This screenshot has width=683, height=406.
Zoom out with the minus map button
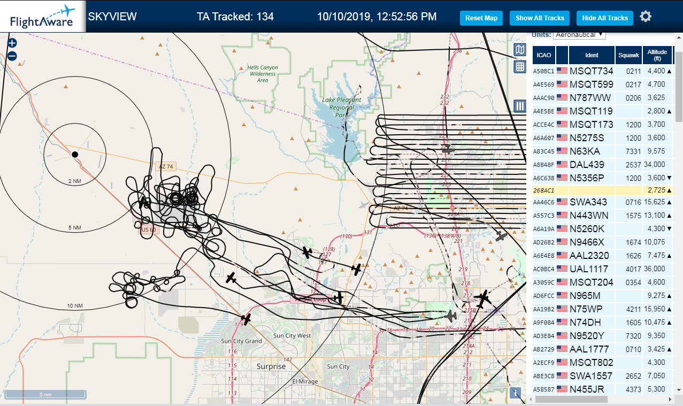pos(12,56)
